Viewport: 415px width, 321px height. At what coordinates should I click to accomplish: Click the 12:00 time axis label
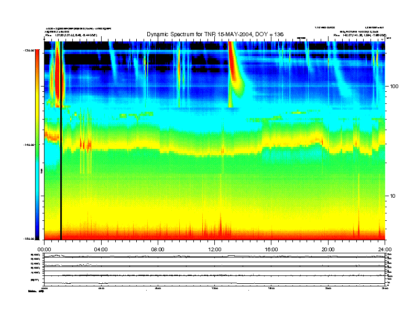215,250
